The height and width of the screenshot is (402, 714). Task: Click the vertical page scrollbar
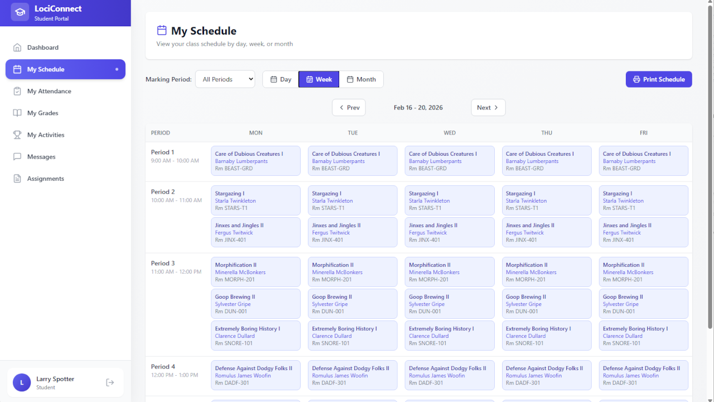[x=710, y=167]
